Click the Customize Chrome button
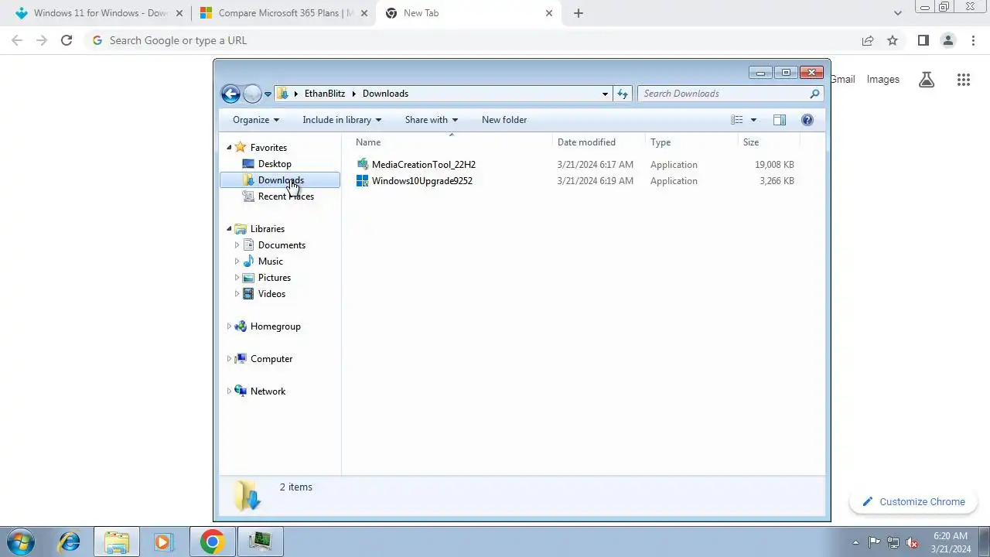This screenshot has width=990, height=557. coord(913,502)
